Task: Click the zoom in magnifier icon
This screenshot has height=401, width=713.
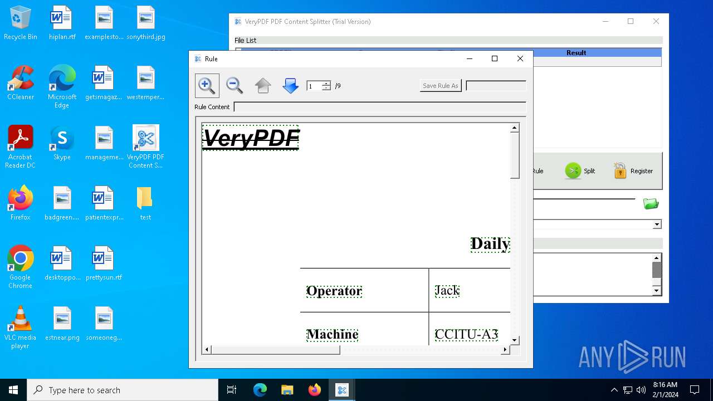Action: point(207,85)
